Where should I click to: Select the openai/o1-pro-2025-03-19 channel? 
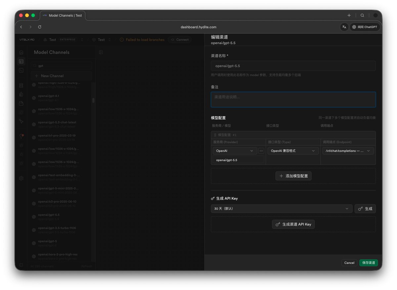click(x=61, y=138)
